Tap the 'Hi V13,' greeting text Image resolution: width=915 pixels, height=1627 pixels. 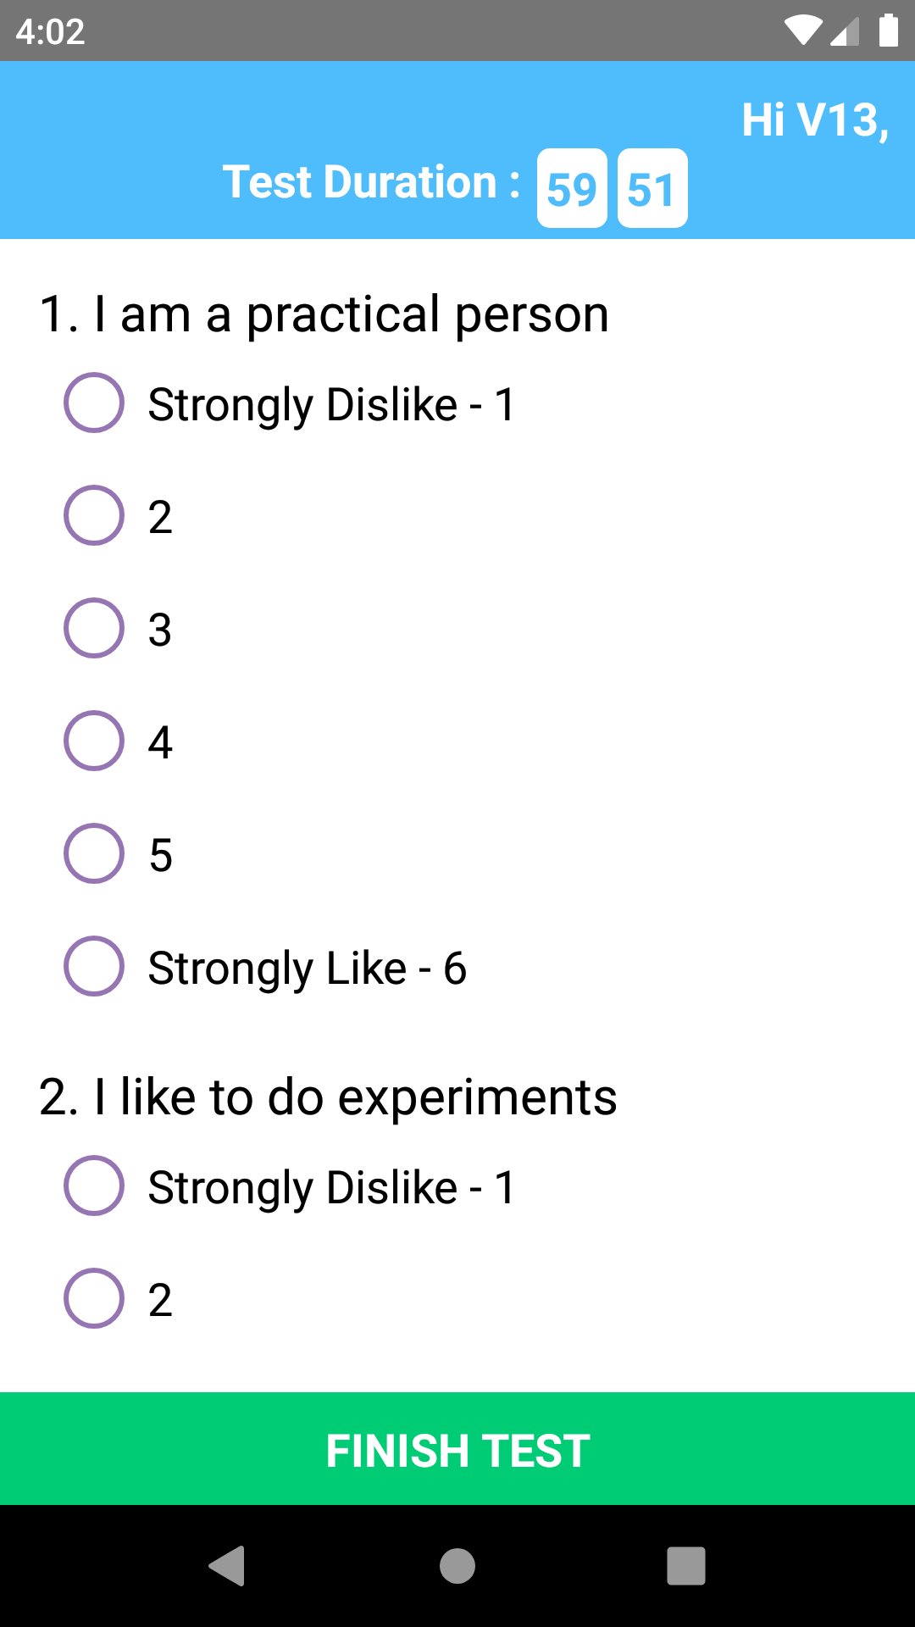click(x=815, y=120)
